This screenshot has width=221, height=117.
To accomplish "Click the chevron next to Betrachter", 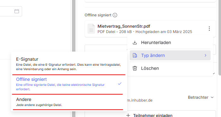I will [x=212, y=97].
